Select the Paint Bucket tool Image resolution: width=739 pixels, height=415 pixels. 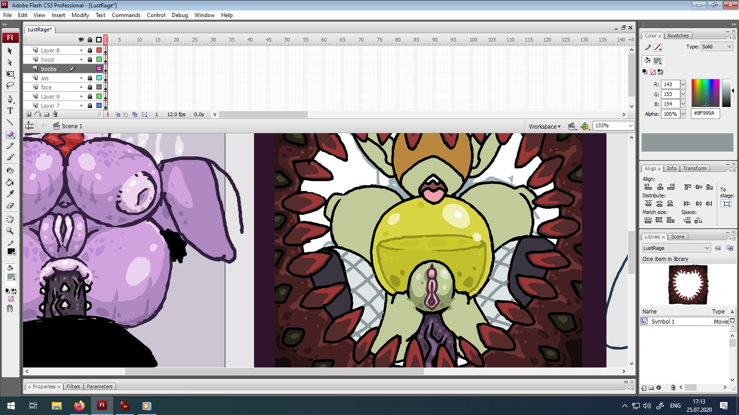[10, 182]
